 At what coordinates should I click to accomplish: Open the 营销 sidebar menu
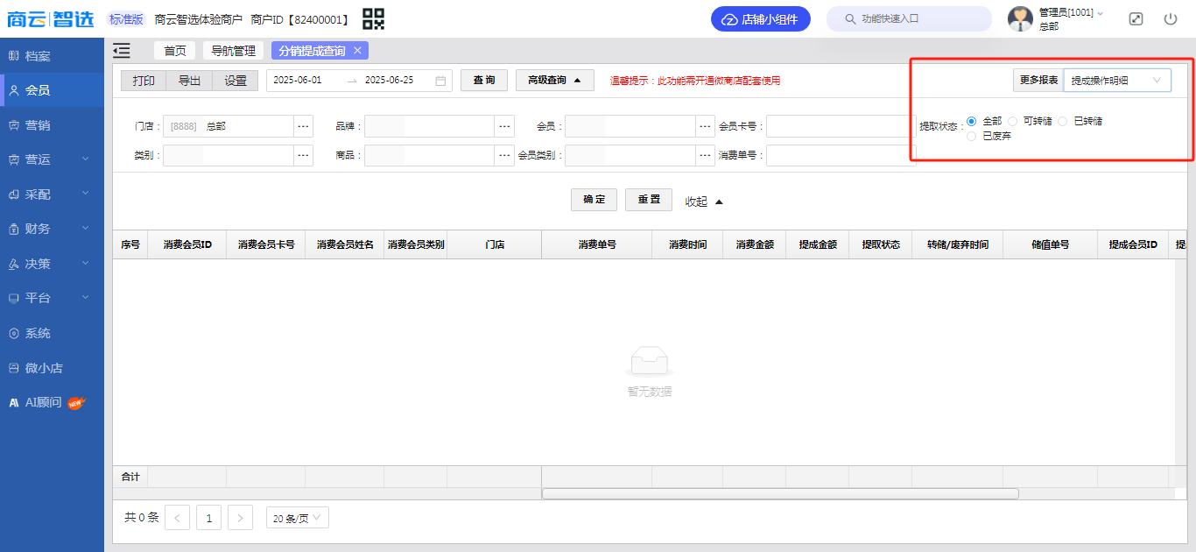pyautogui.click(x=52, y=125)
